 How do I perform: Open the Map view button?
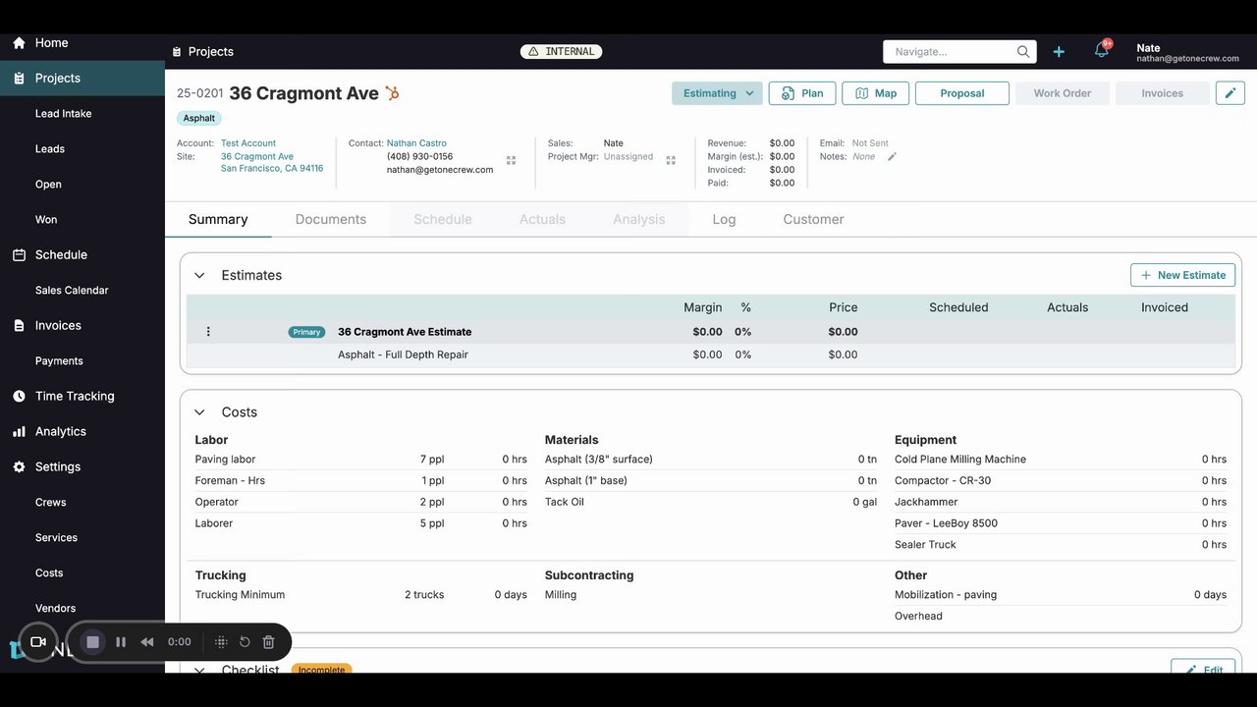coord(876,93)
